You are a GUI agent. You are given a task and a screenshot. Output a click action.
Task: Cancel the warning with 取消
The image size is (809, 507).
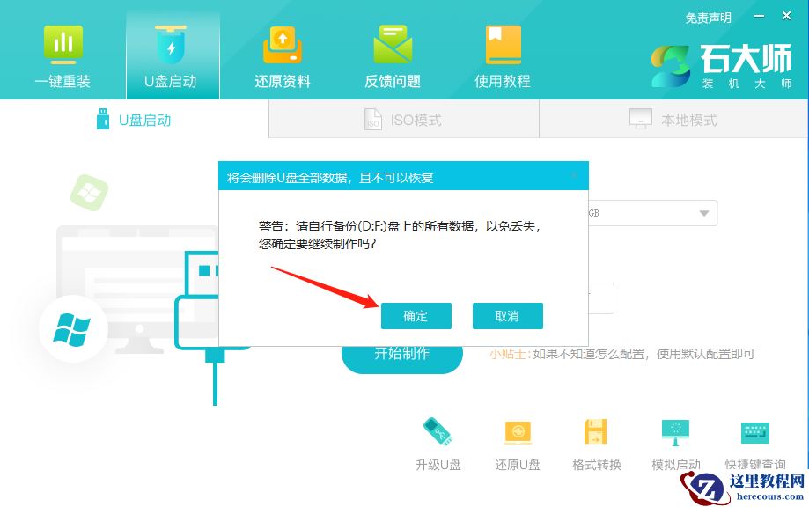pos(508,316)
